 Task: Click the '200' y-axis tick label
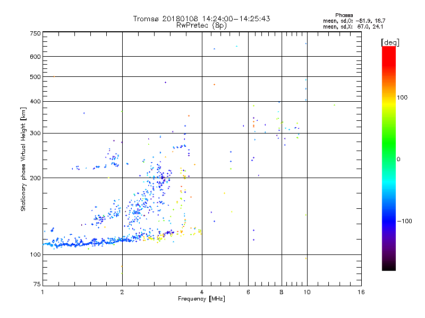(x=35, y=178)
